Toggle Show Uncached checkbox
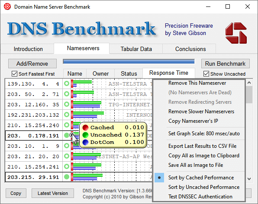This screenshot has height=204, width=258. 206,74
